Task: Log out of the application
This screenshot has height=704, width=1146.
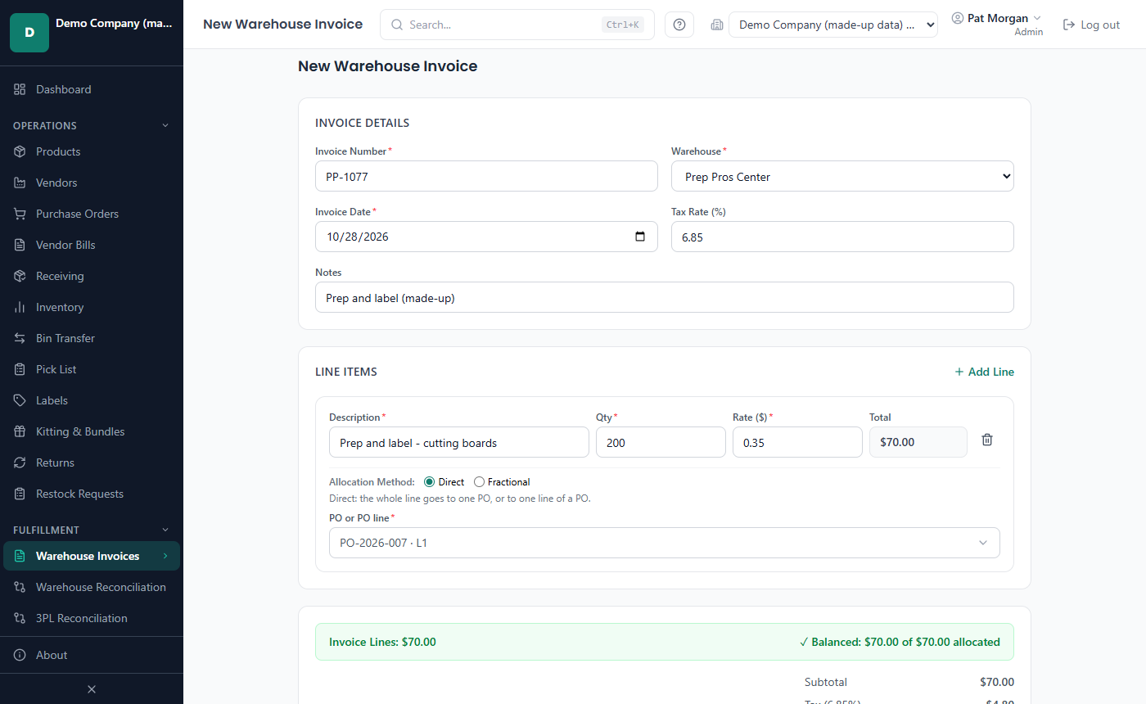Action: point(1091,25)
